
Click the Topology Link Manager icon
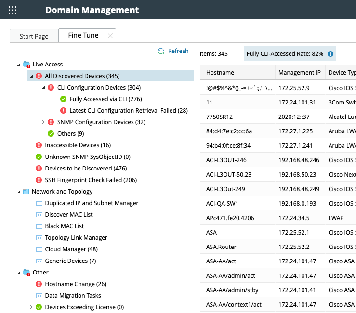[x=39, y=238]
